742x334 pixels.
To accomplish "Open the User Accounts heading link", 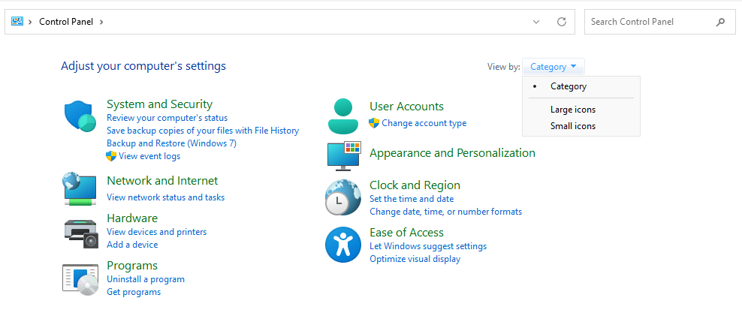I will point(406,107).
